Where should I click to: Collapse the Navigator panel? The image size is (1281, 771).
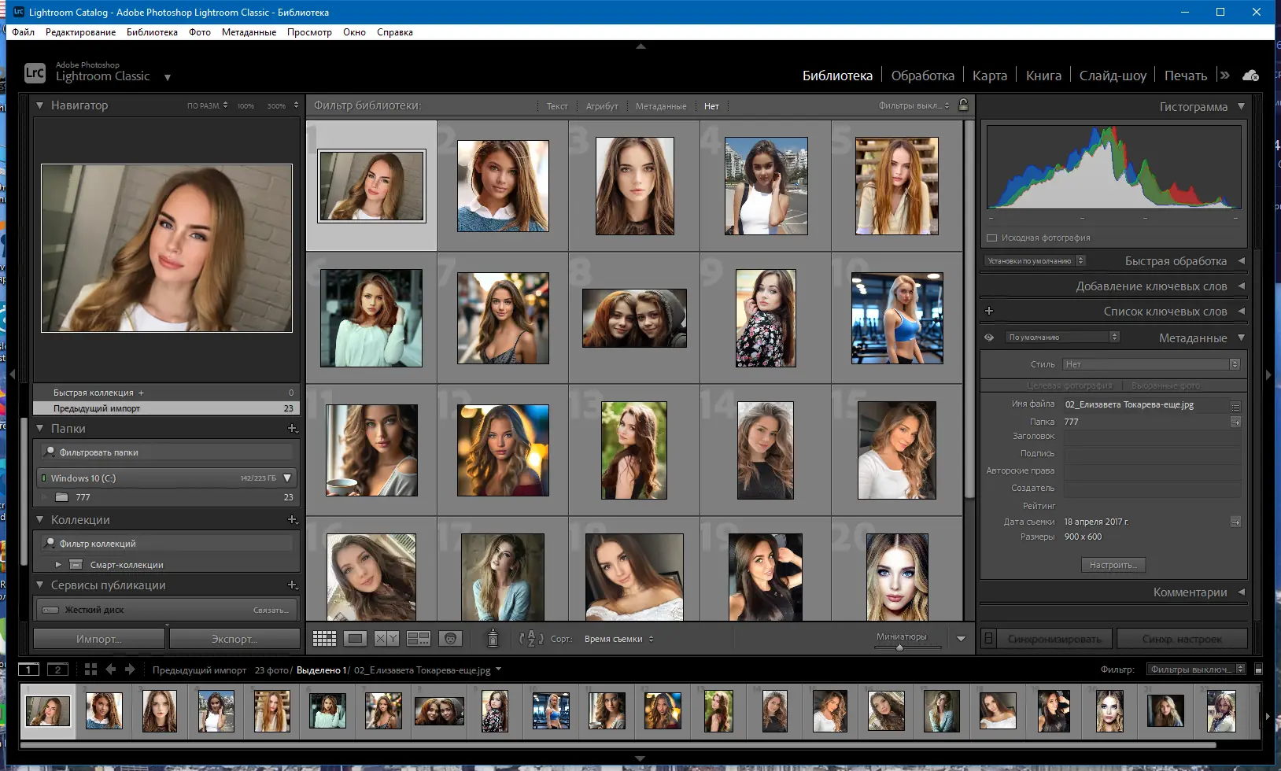click(x=40, y=105)
